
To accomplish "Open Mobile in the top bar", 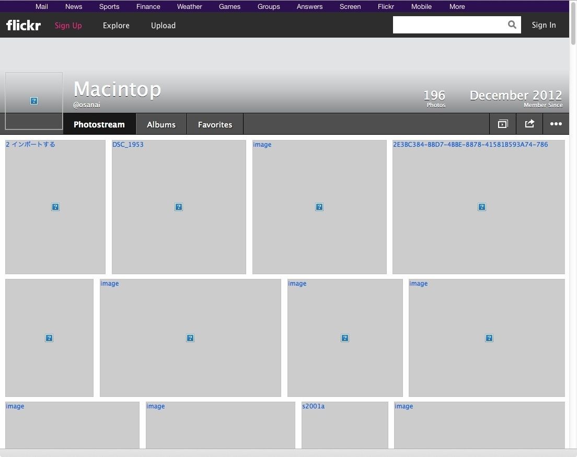I will 421,7.
